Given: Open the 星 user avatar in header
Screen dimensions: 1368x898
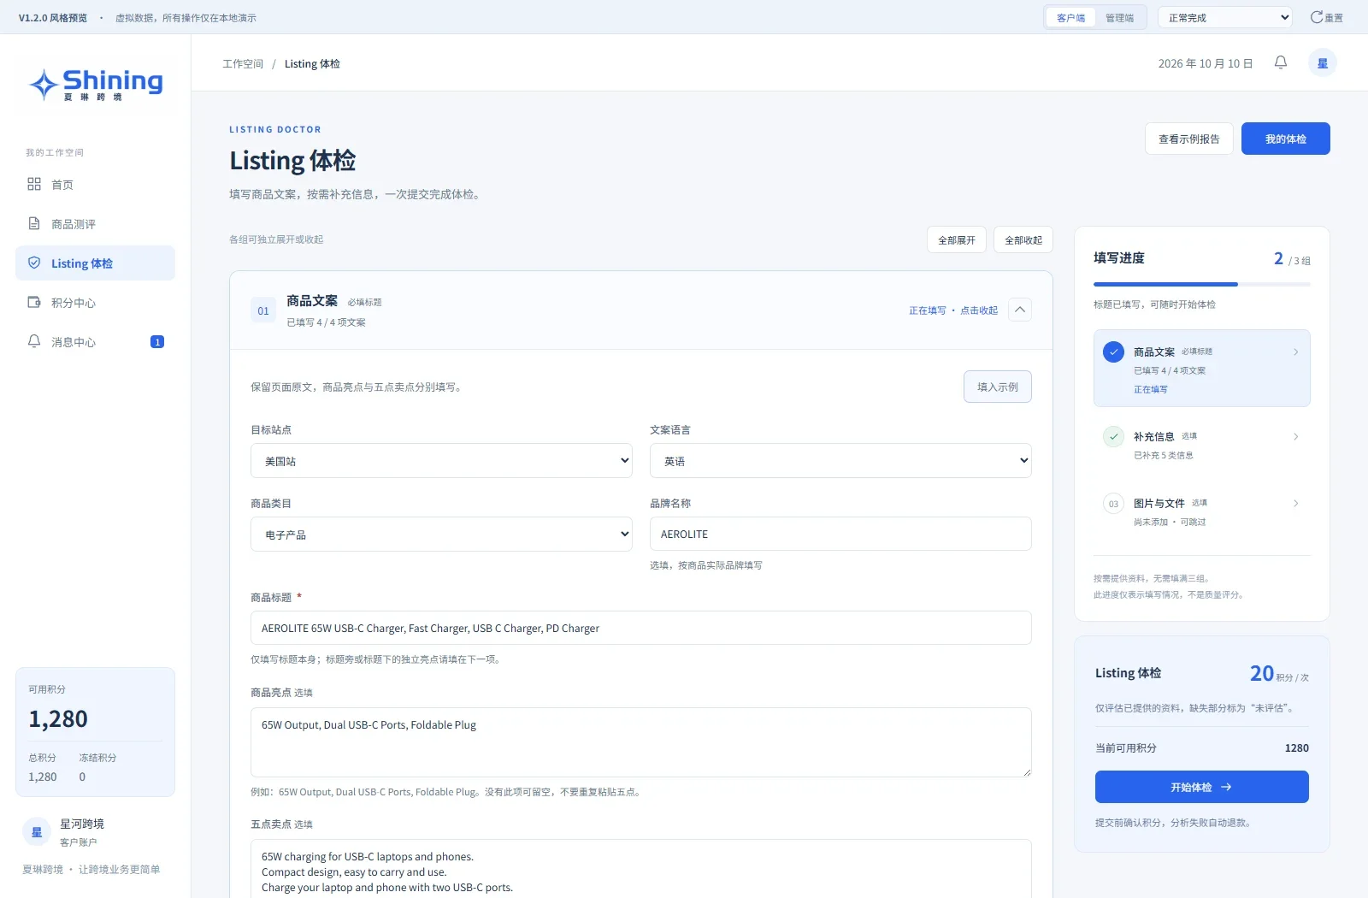Looking at the screenshot, I should tap(1323, 63).
